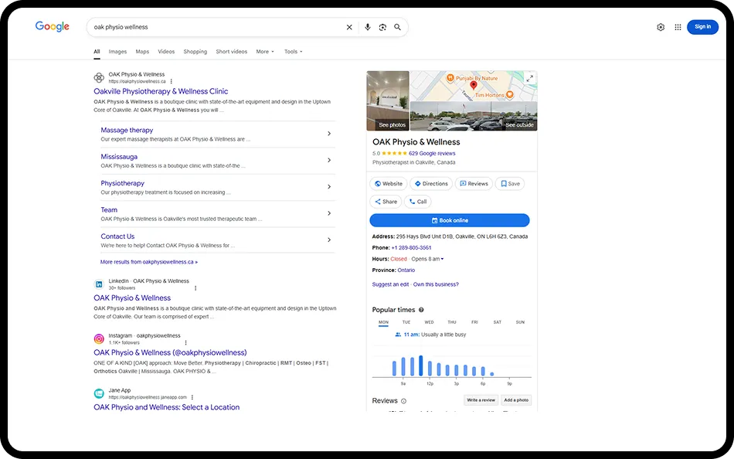This screenshot has width=734, height=459.
Task: Clear the search query with X icon
Action: pyautogui.click(x=349, y=27)
